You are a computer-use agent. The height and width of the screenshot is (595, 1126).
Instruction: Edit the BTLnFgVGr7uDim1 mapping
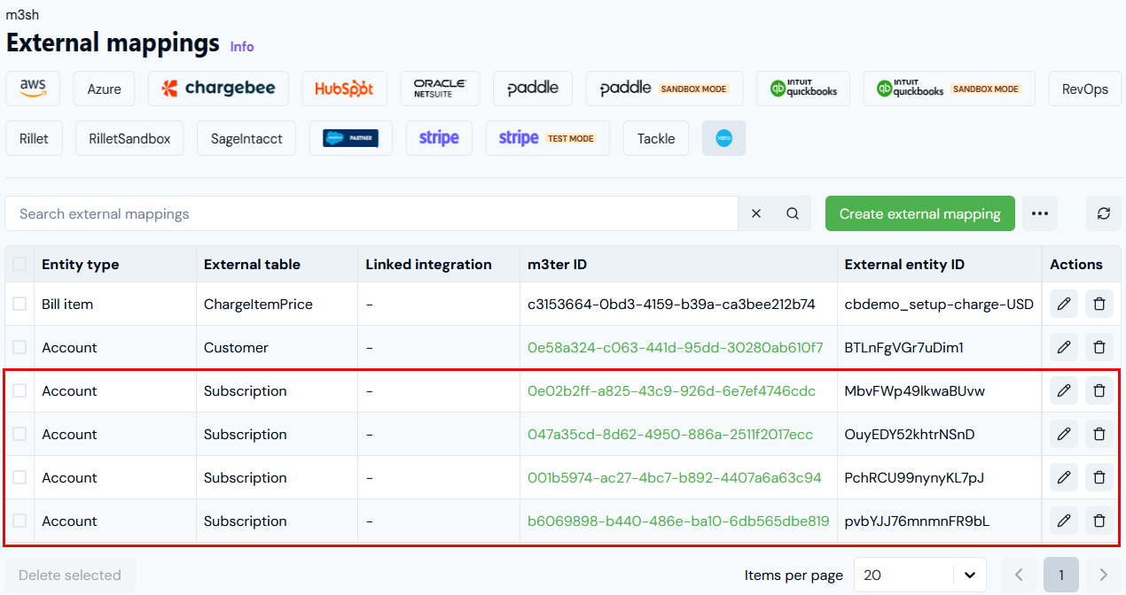pyautogui.click(x=1064, y=347)
